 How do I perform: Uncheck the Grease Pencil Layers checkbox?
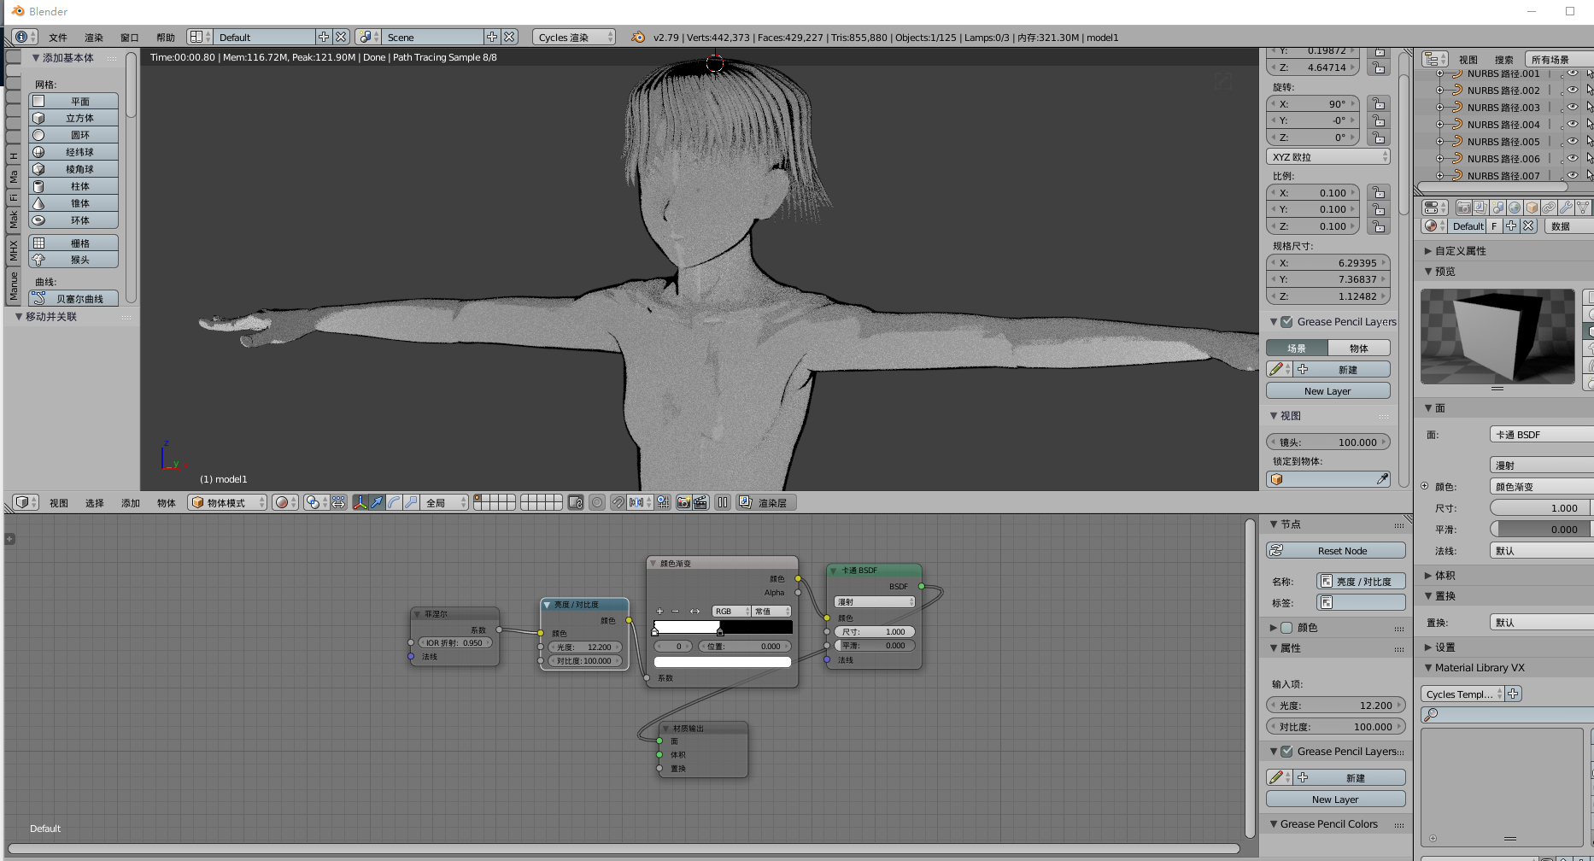click(1286, 322)
